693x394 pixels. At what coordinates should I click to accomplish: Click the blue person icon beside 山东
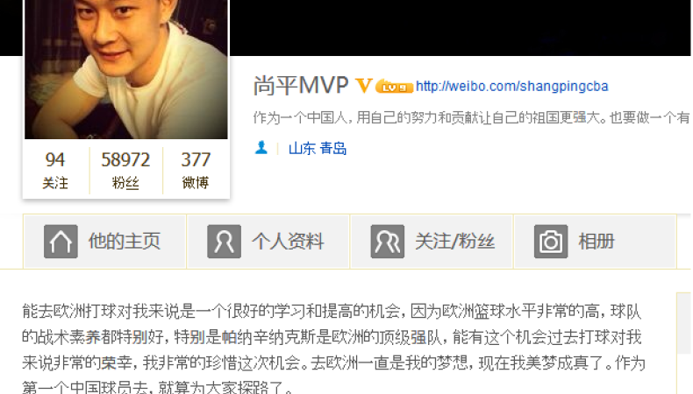tap(261, 147)
